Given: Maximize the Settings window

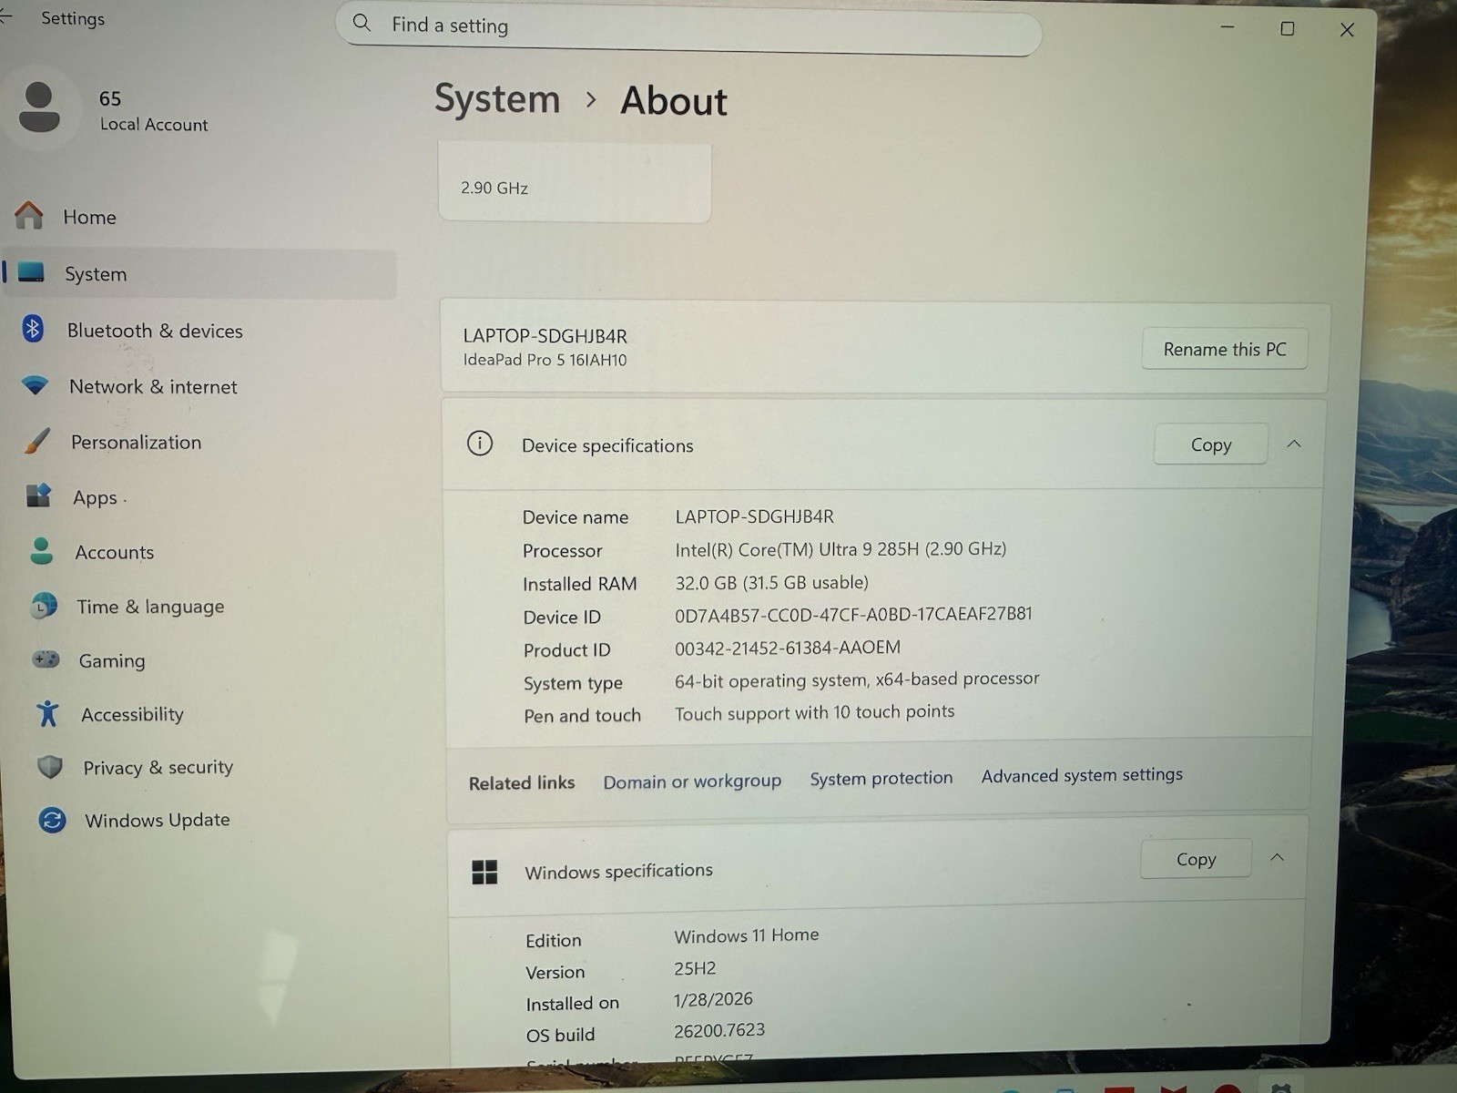Looking at the screenshot, I should coord(1288,28).
